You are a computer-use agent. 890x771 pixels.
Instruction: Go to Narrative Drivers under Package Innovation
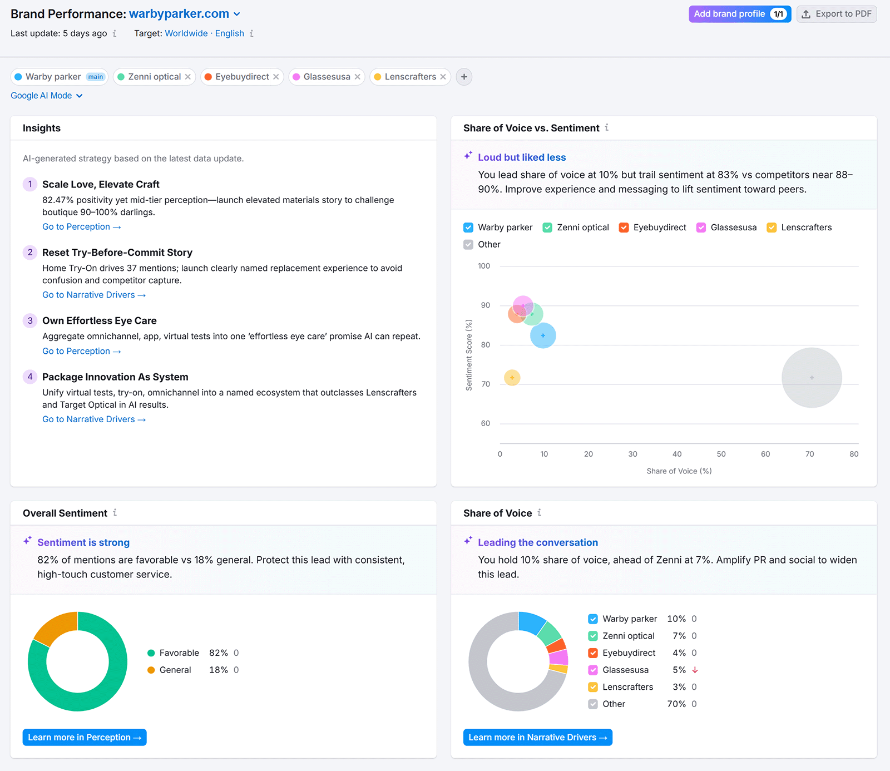[94, 419]
